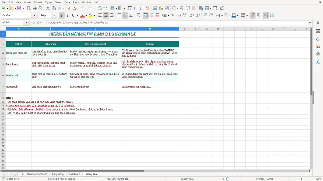This screenshot has width=323, height=181.
Task: Expand the formula bar
Action: 310,23
